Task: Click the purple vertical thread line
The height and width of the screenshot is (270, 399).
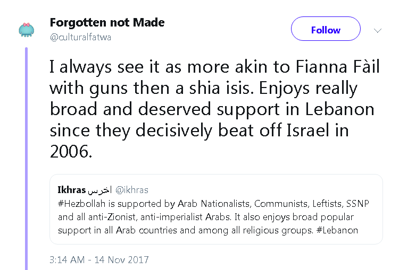Action: click(x=26, y=159)
